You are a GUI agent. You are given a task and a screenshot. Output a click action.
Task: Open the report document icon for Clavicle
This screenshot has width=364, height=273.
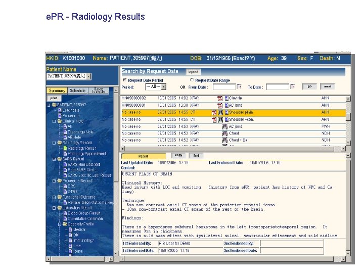226,98
